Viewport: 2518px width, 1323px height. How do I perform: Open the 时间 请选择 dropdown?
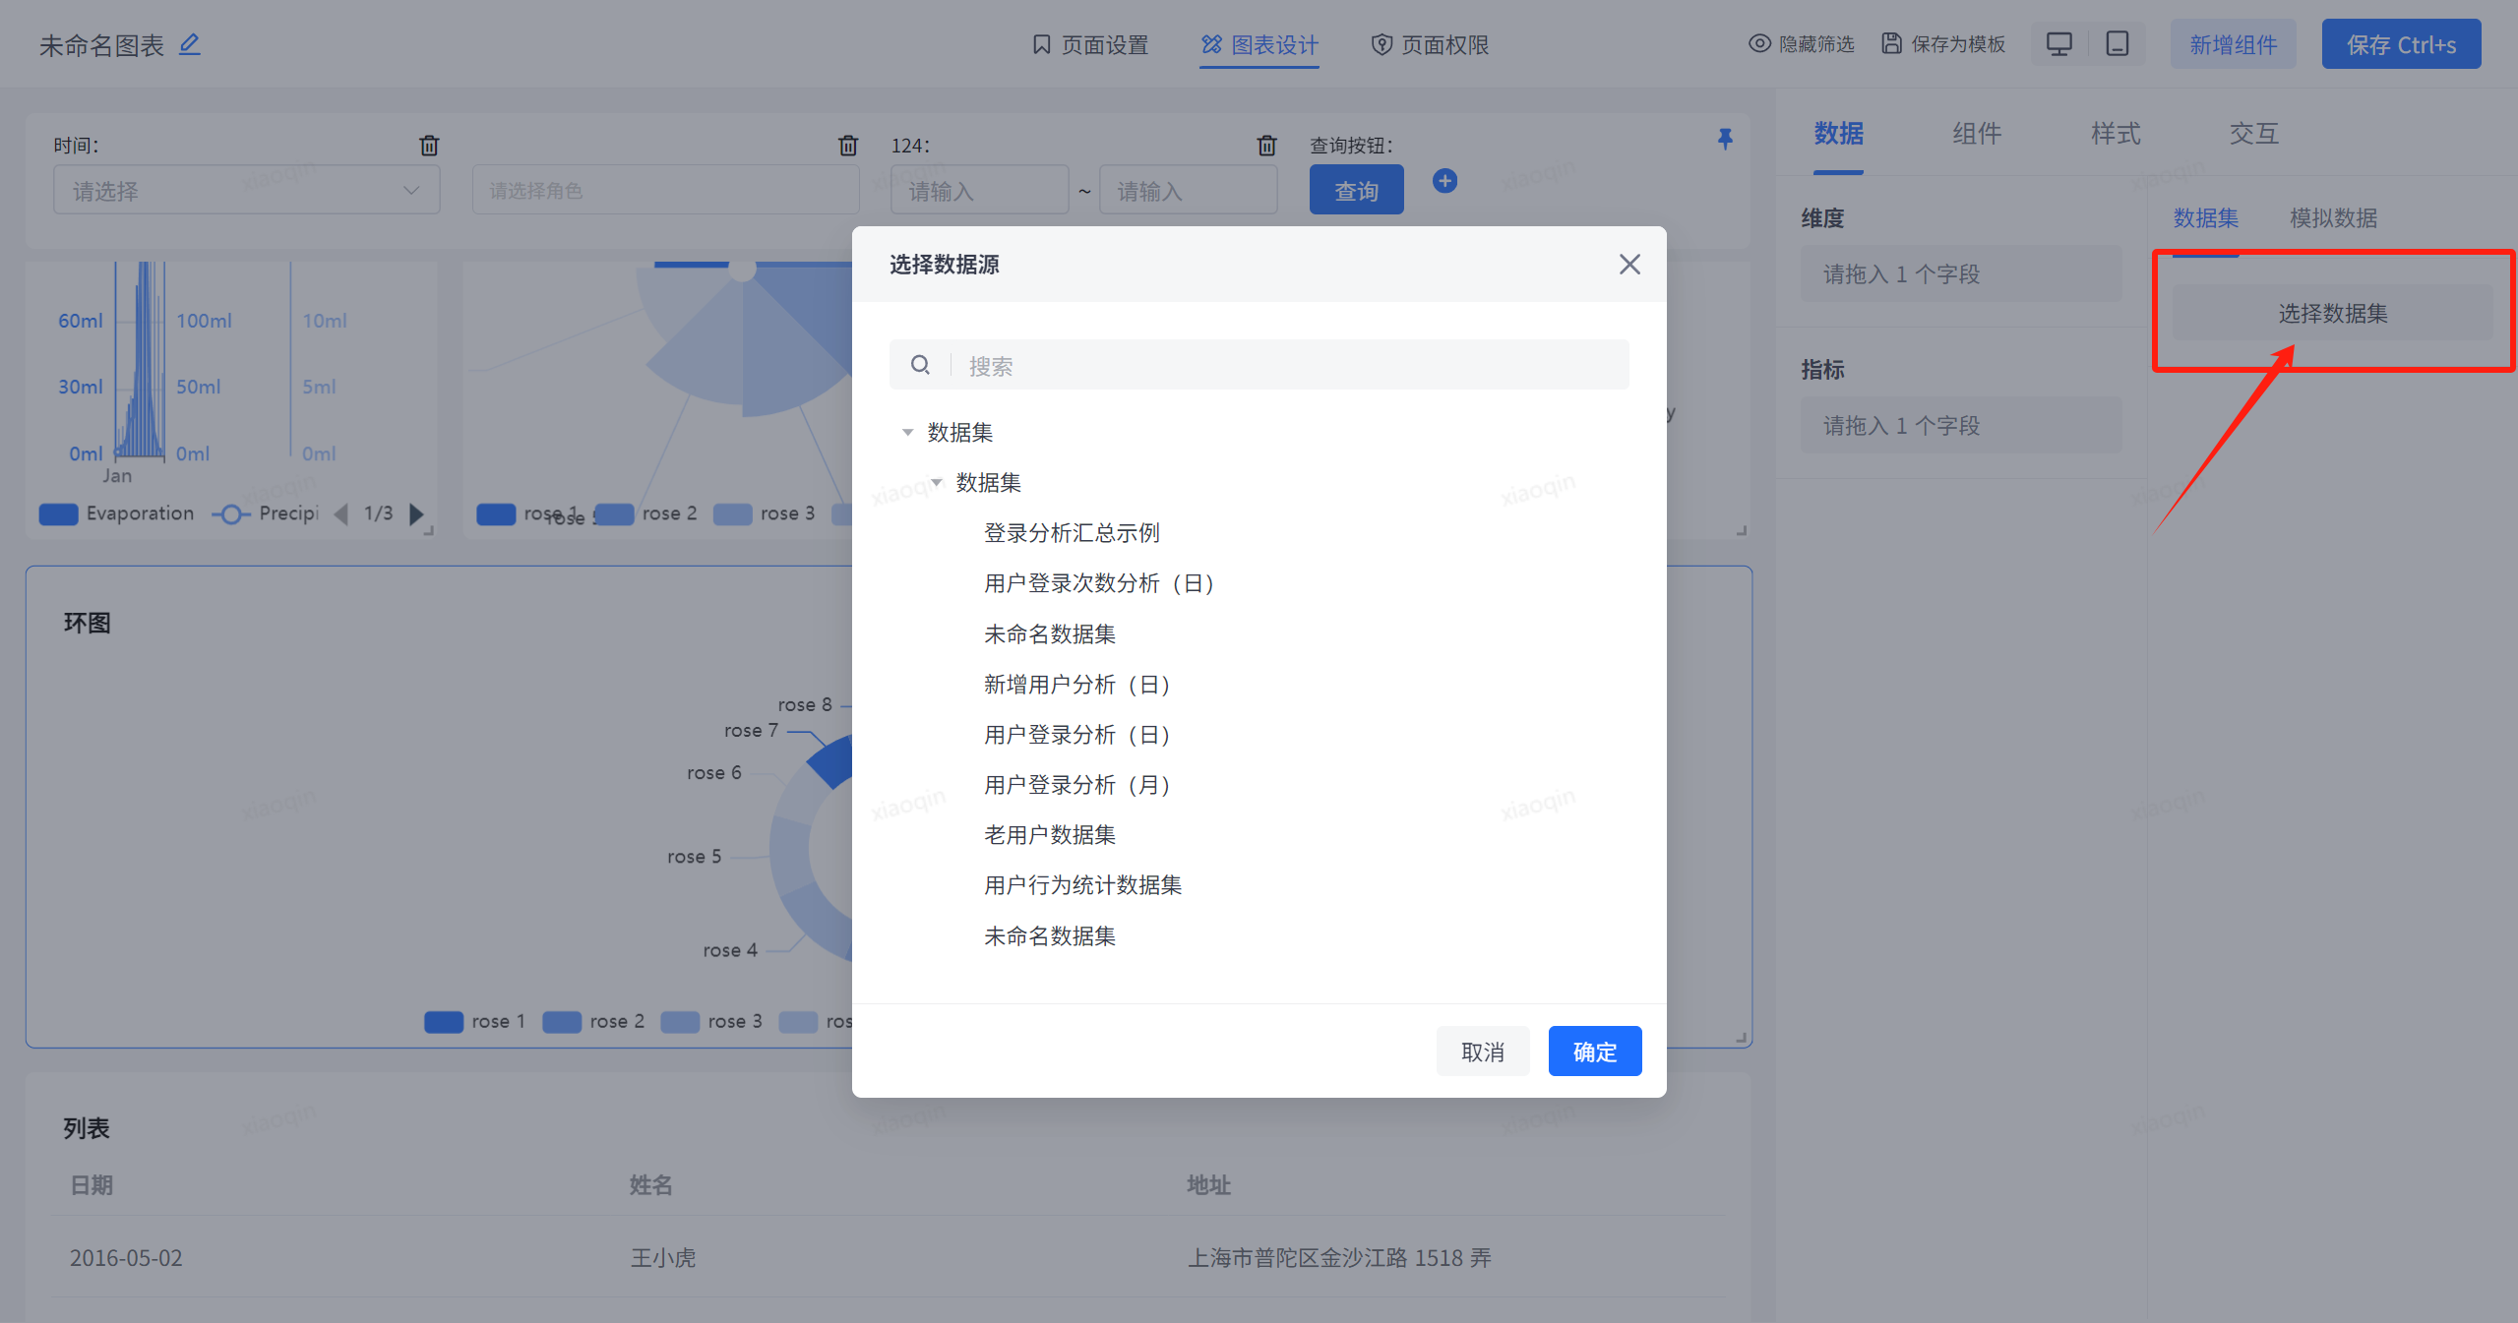coord(246,191)
